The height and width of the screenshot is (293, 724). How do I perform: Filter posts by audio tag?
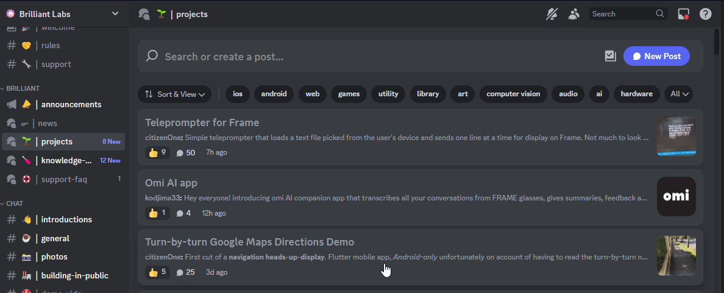pyautogui.click(x=569, y=94)
